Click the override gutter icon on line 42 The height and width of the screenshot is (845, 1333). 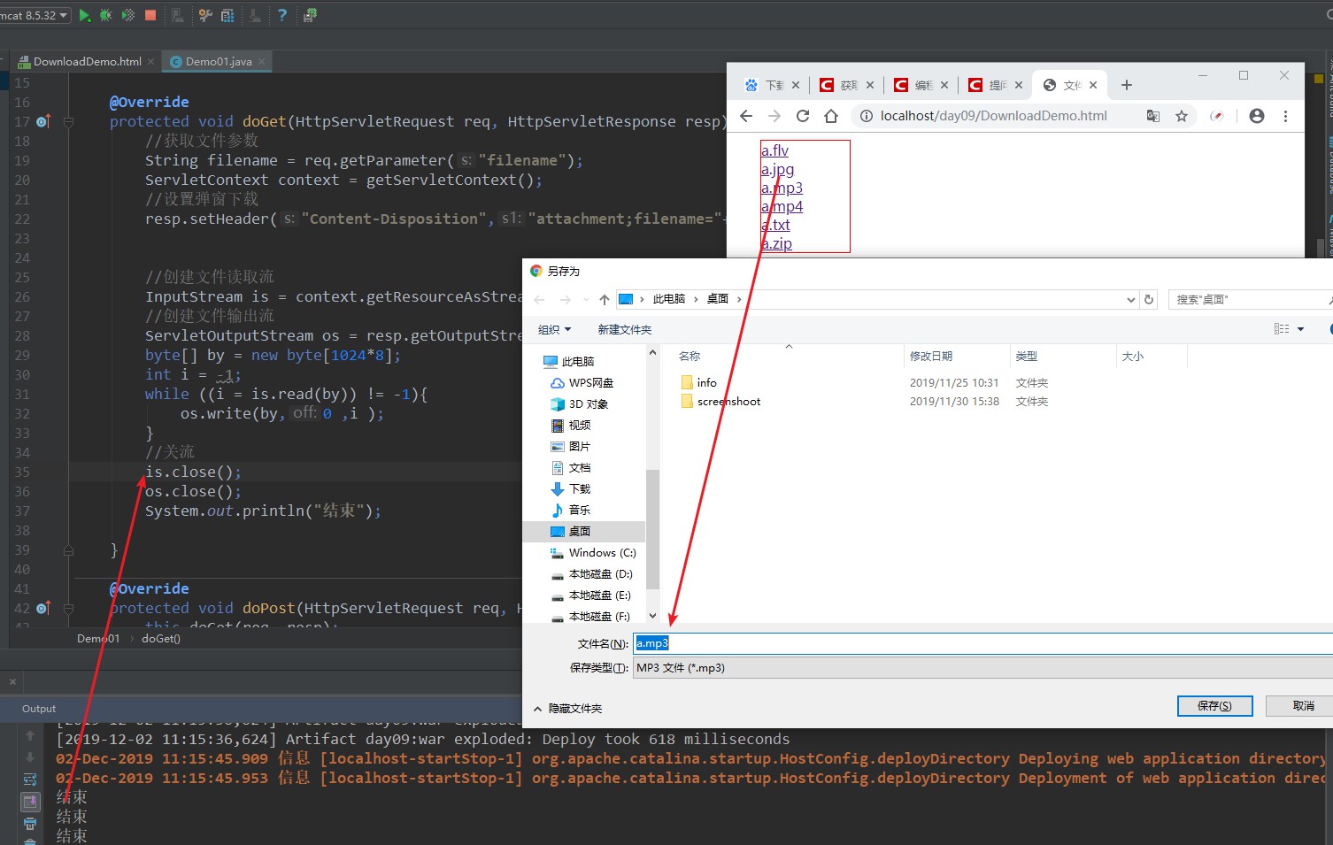pyautogui.click(x=42, y=608)
